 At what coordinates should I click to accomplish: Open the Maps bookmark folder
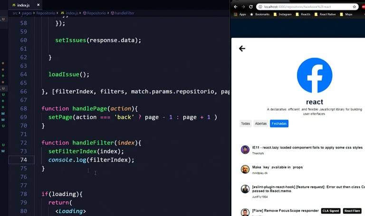[346, 14]
